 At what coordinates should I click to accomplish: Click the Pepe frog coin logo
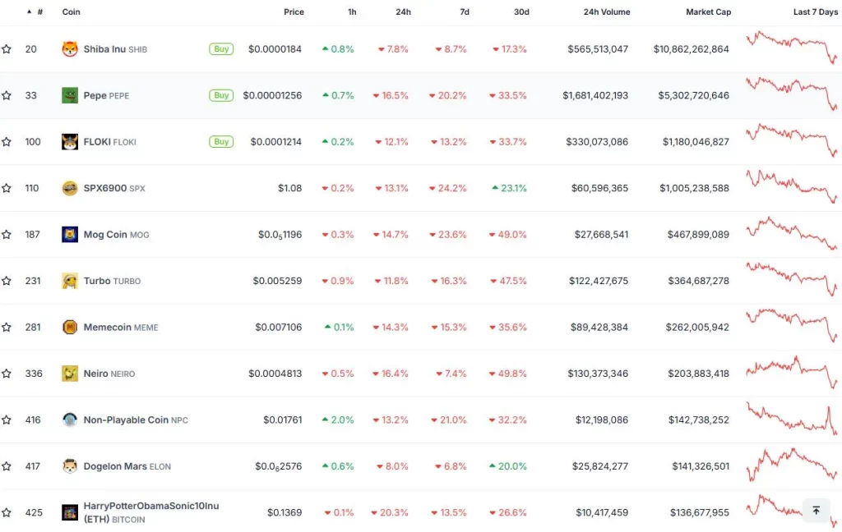(70, 95)
